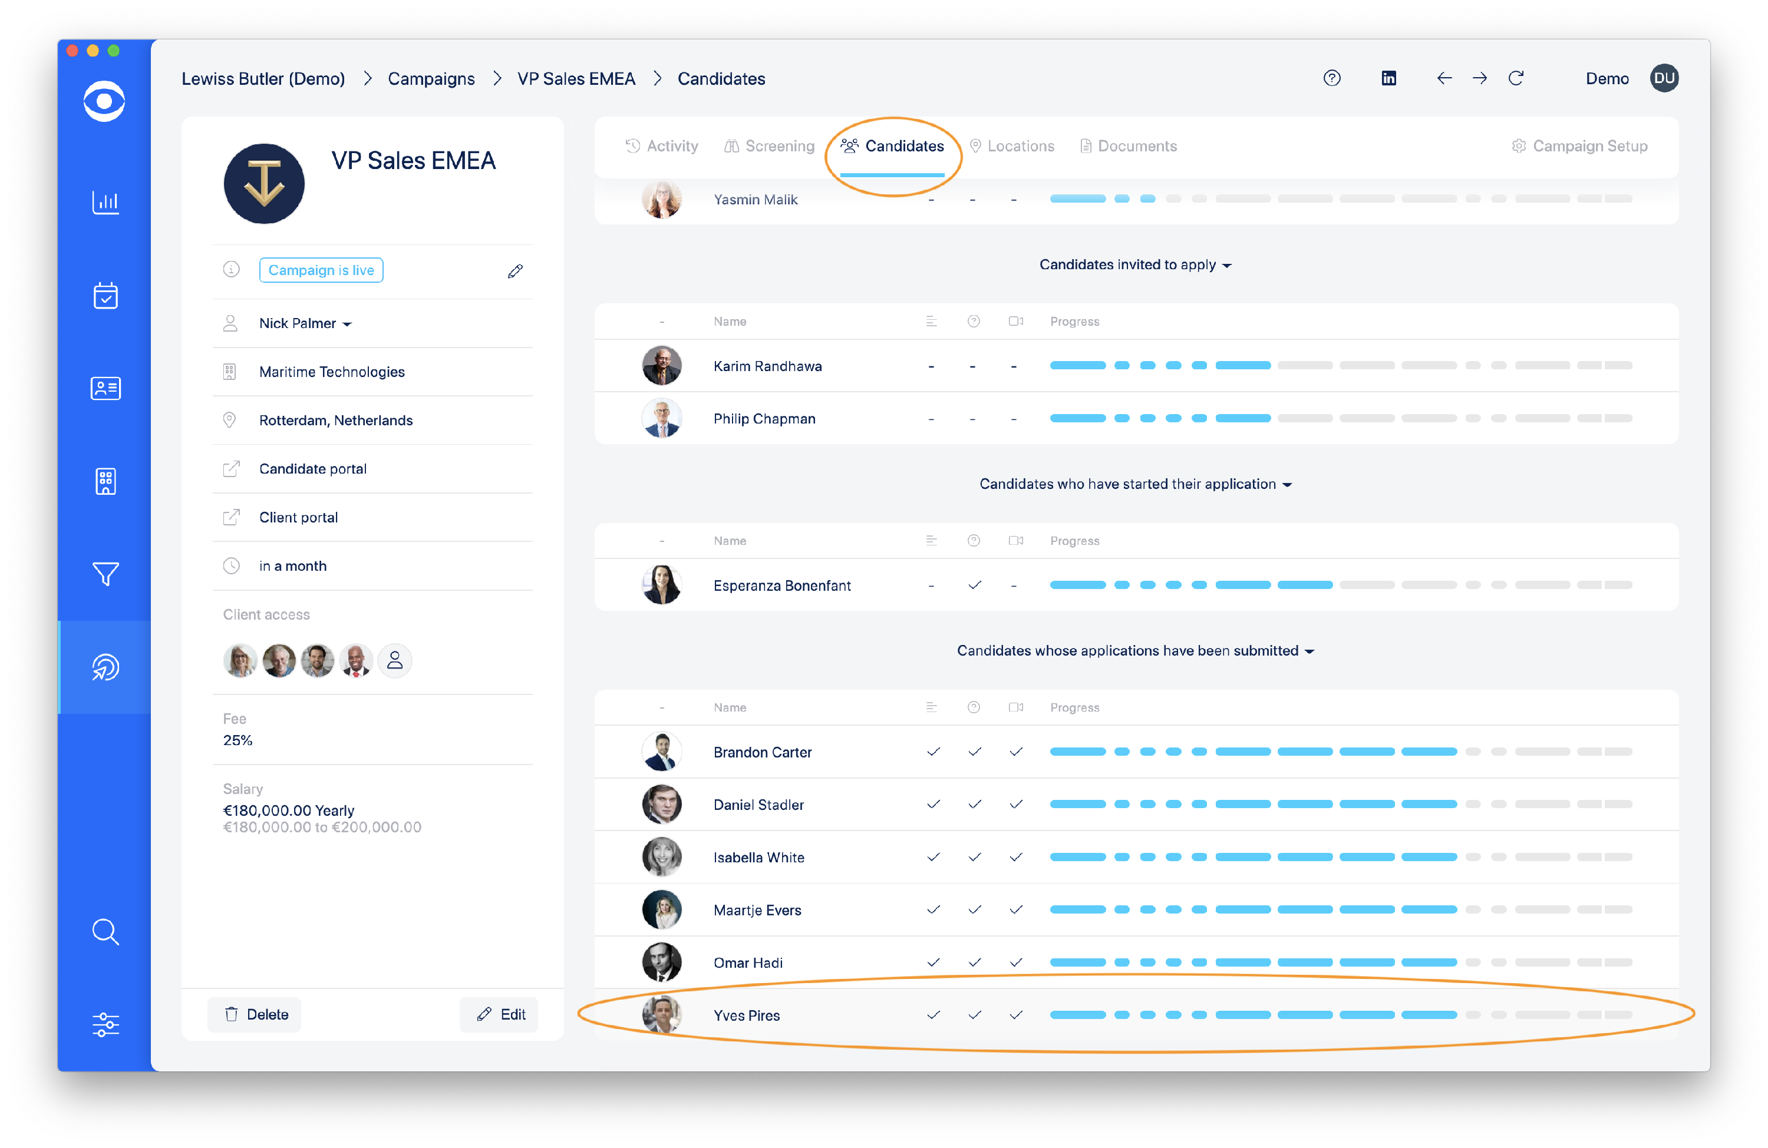The height and width of the screenshot is (1148, 1768).
Task: Click Brandon Carter's first checkmark
Action: 933,752
